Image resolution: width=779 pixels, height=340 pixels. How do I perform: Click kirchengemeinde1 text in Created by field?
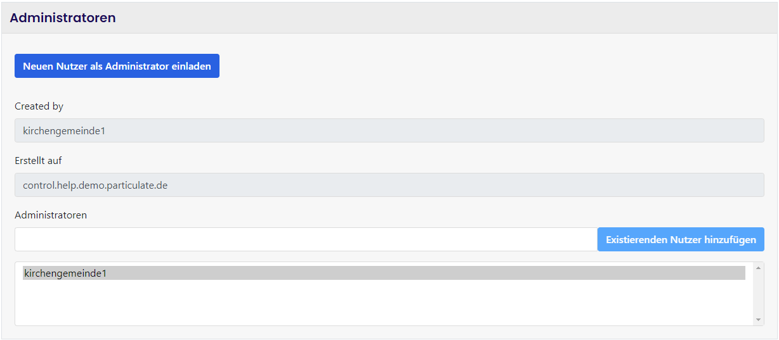coord(63,131)
